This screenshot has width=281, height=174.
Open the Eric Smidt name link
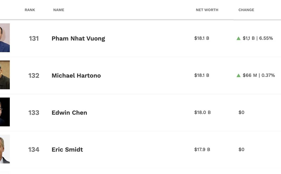67,149
